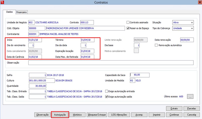202x119 pixels.
Task: Open LOG Alterações
Action: tap(119, 115)
